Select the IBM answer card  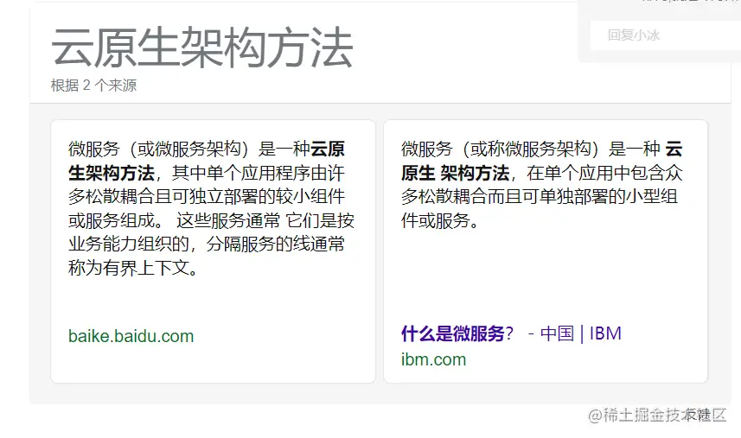tap(546, 251)
